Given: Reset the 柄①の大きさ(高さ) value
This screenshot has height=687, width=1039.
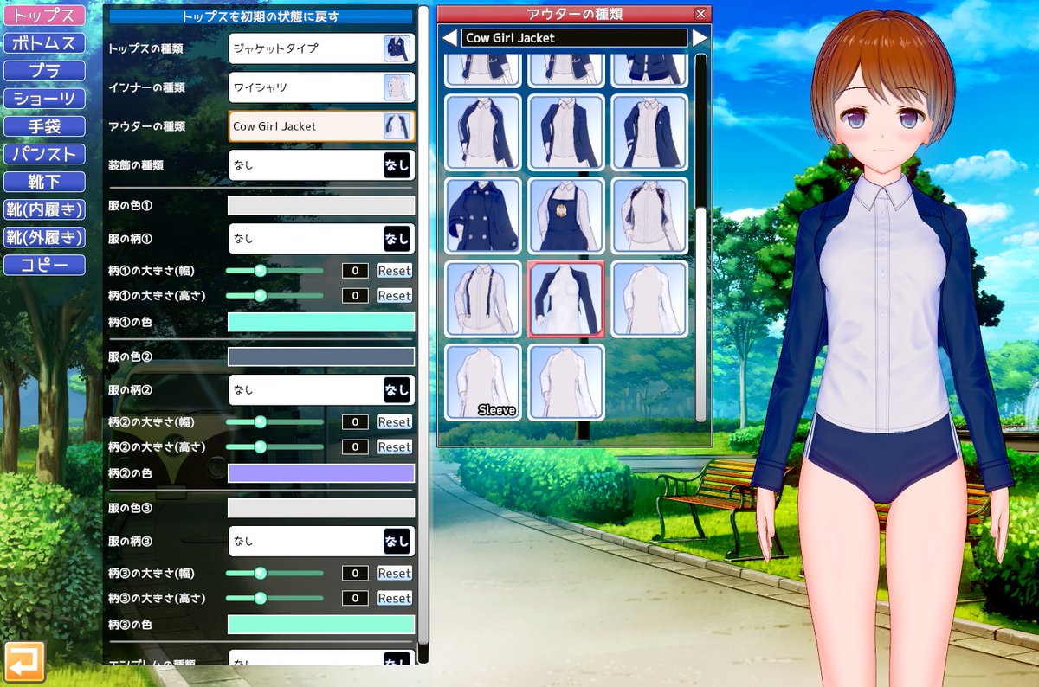Looking at the screenshot, I should point(394,296).
